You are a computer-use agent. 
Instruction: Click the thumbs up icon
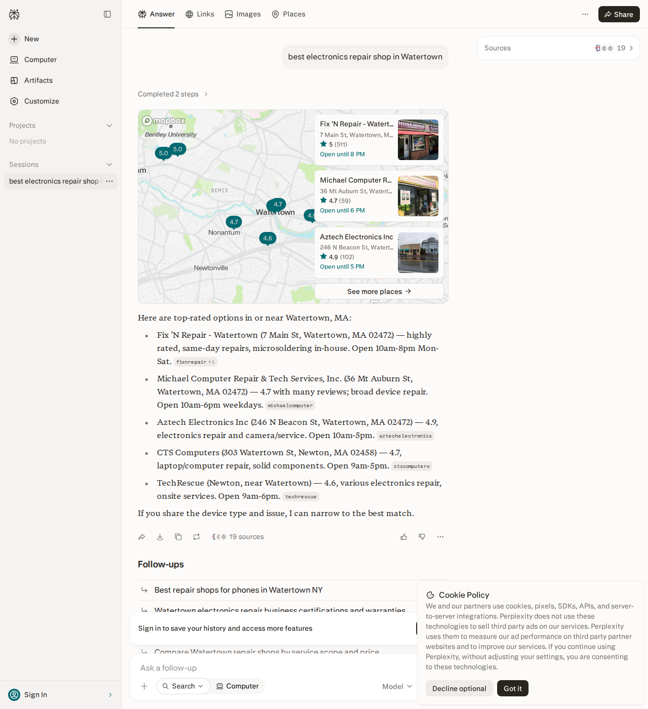click(x=404, y=537)
